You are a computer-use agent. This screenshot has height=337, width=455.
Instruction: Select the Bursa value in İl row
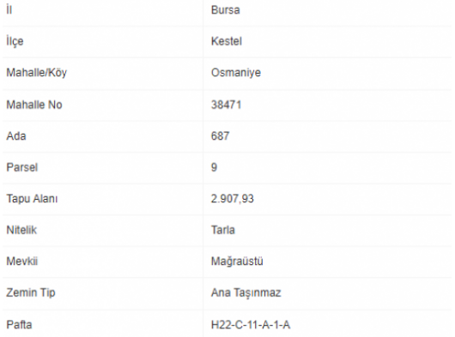(226, 10)
